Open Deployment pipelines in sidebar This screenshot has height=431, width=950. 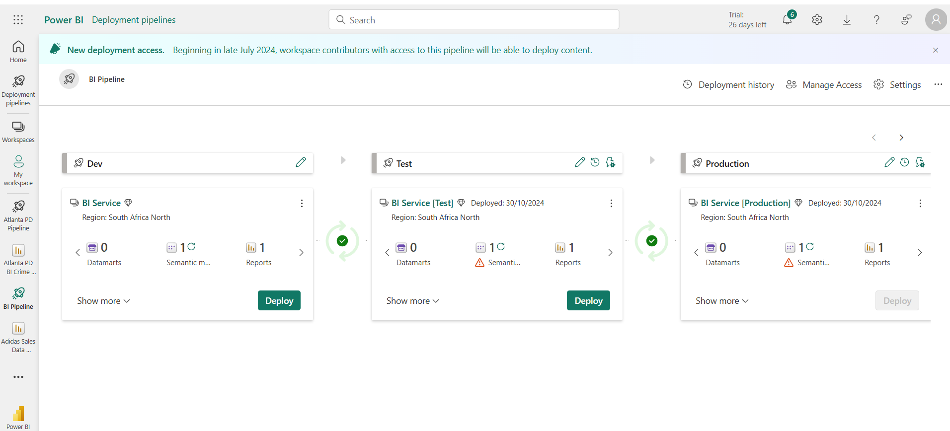coord(18,91)
